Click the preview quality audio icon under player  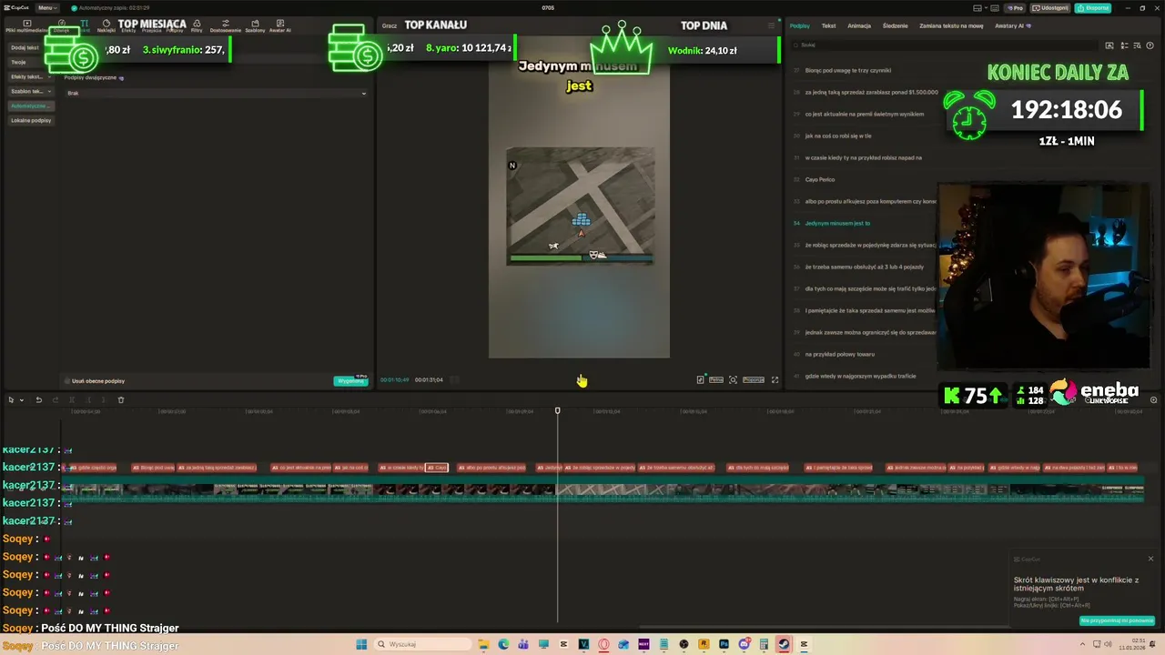click(700, 379)
